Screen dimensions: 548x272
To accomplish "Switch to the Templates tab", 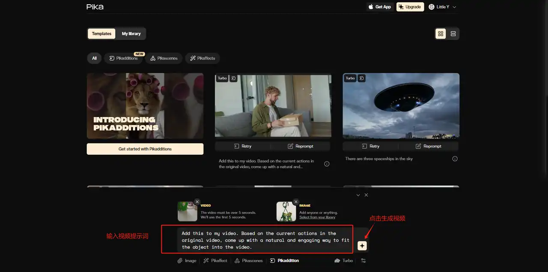I will [101, 34].
